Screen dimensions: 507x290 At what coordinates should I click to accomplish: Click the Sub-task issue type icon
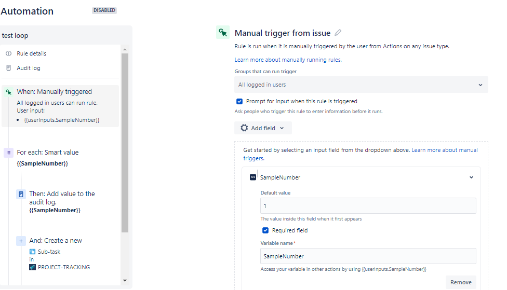32,252
